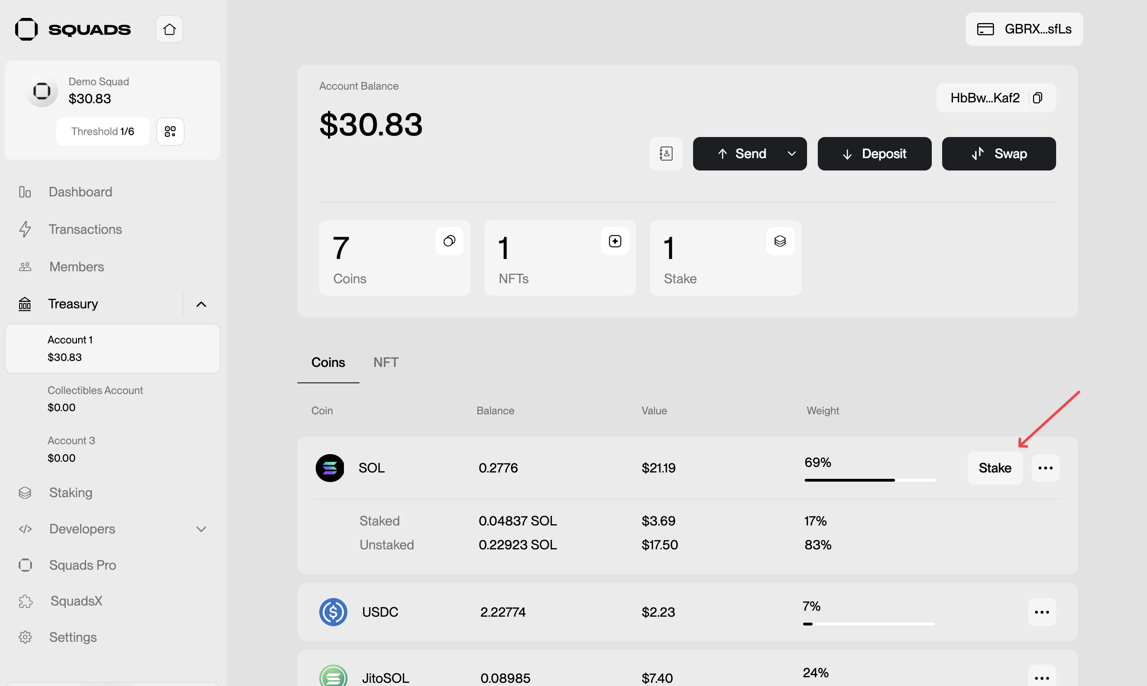The width and height of the screenshot is (1147, 686).
Task: Click the coins icon on Coins card
Action: pyautogui.click(x=450, y=241)
